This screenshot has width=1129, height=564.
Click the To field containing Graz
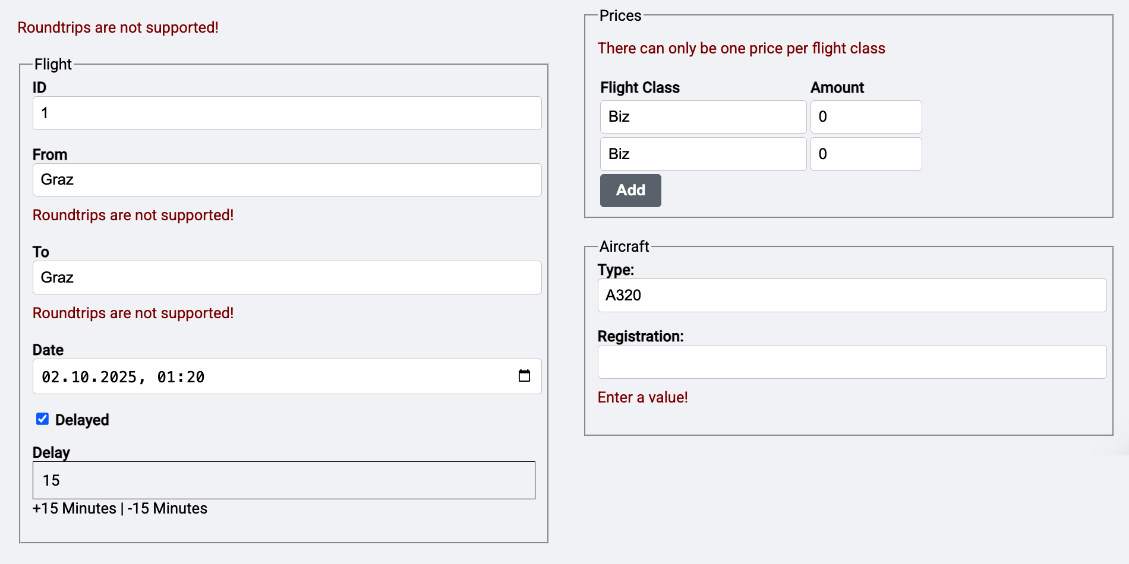pos(286,278)
